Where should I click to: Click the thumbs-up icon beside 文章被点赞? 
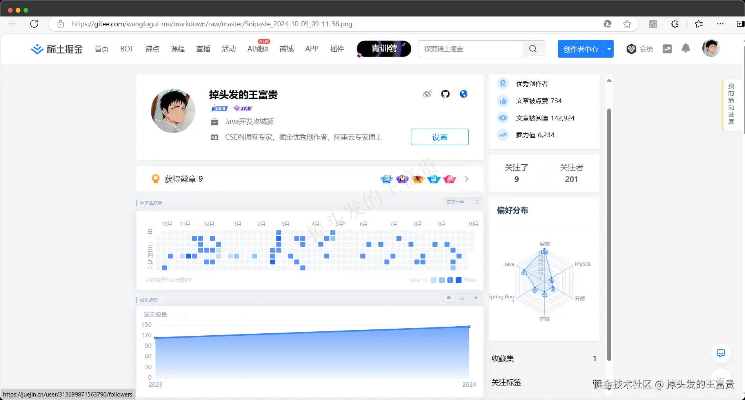click(x=503, y=101)
